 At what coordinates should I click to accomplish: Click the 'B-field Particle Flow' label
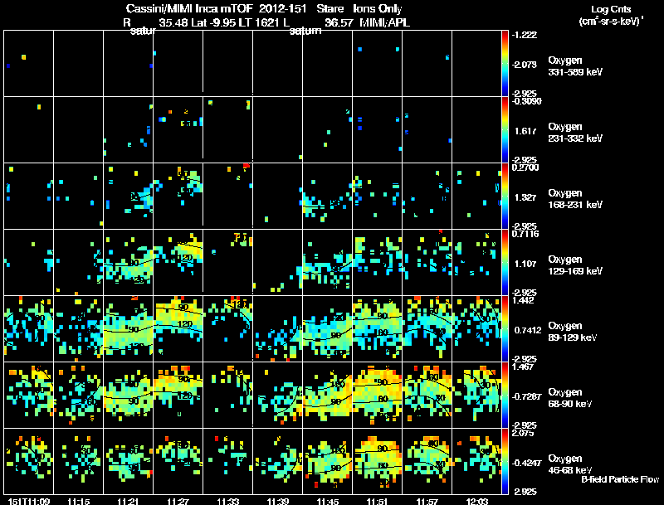[x=620, y=479]
